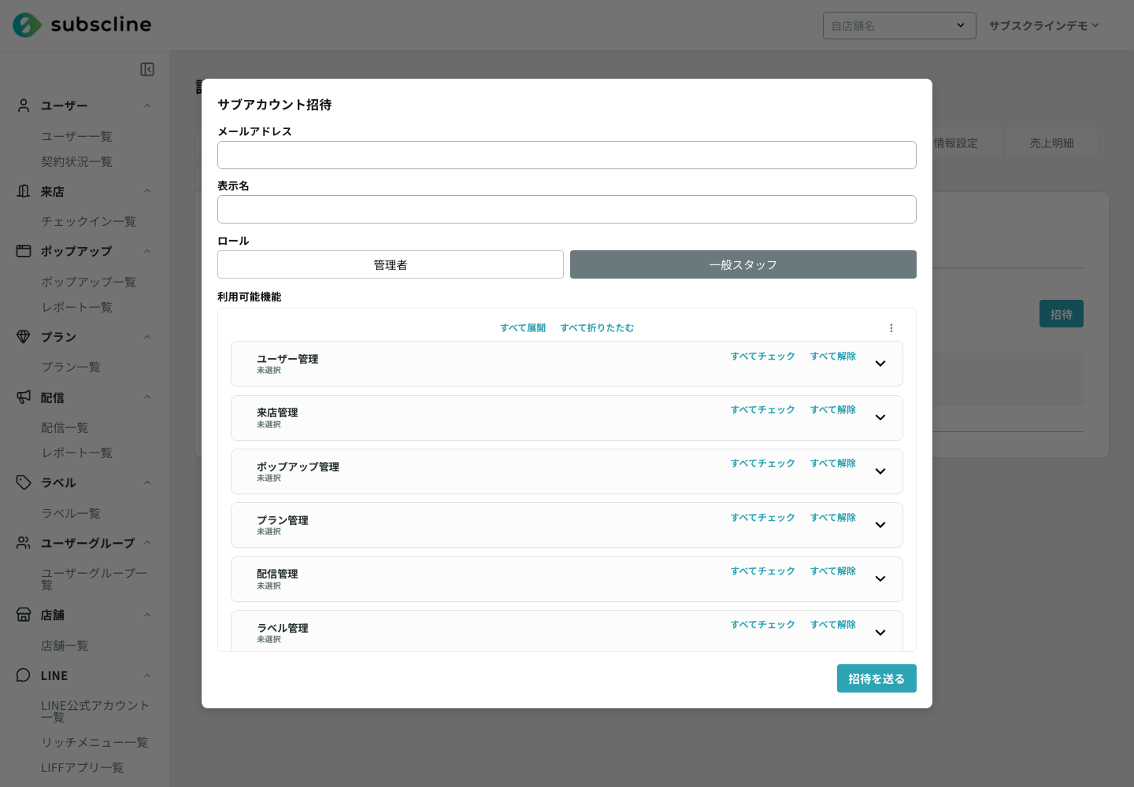The height and width of the screenshot is (787, 1134).
Task: Collapse the プラン sidebar group chevron
Action: [x=147, y=337]
